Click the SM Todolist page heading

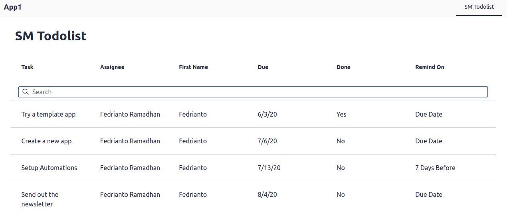coord(51,36)
